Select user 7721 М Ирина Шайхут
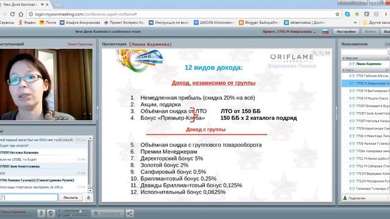Screen dimensions: 390x219 pyautogui.click(x=366, y=158)
